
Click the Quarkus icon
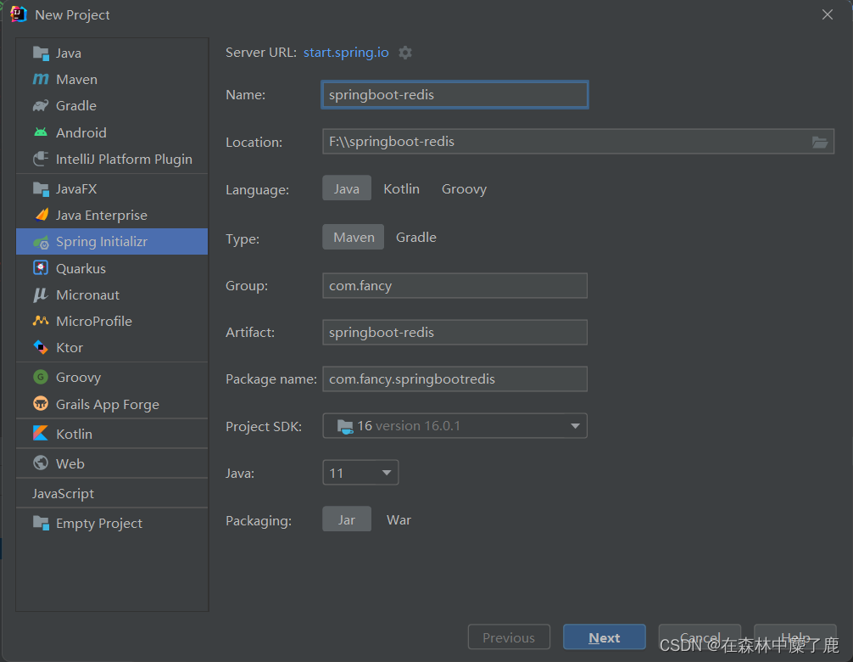41,268
